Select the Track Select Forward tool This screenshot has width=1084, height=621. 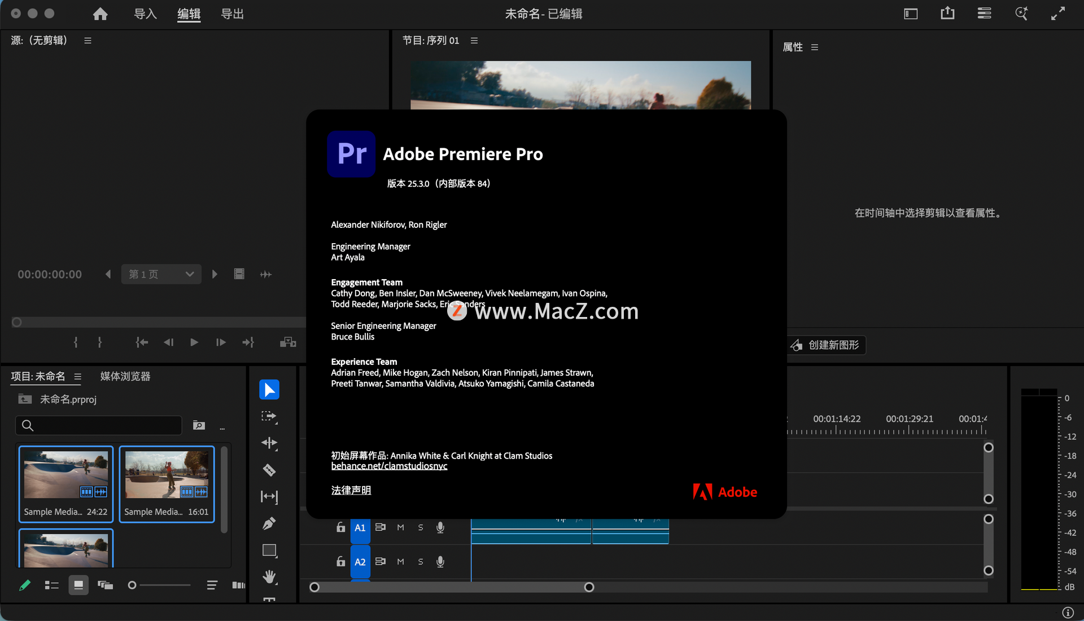[x=269, y=416]
